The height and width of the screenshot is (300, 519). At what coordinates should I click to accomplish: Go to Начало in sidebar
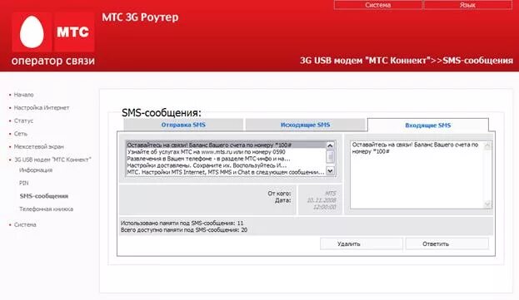[23, 95]
